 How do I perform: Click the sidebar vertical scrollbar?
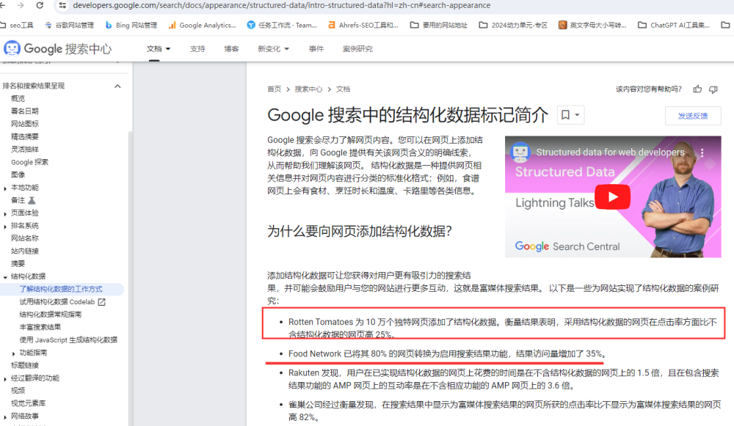pos(130,278)
